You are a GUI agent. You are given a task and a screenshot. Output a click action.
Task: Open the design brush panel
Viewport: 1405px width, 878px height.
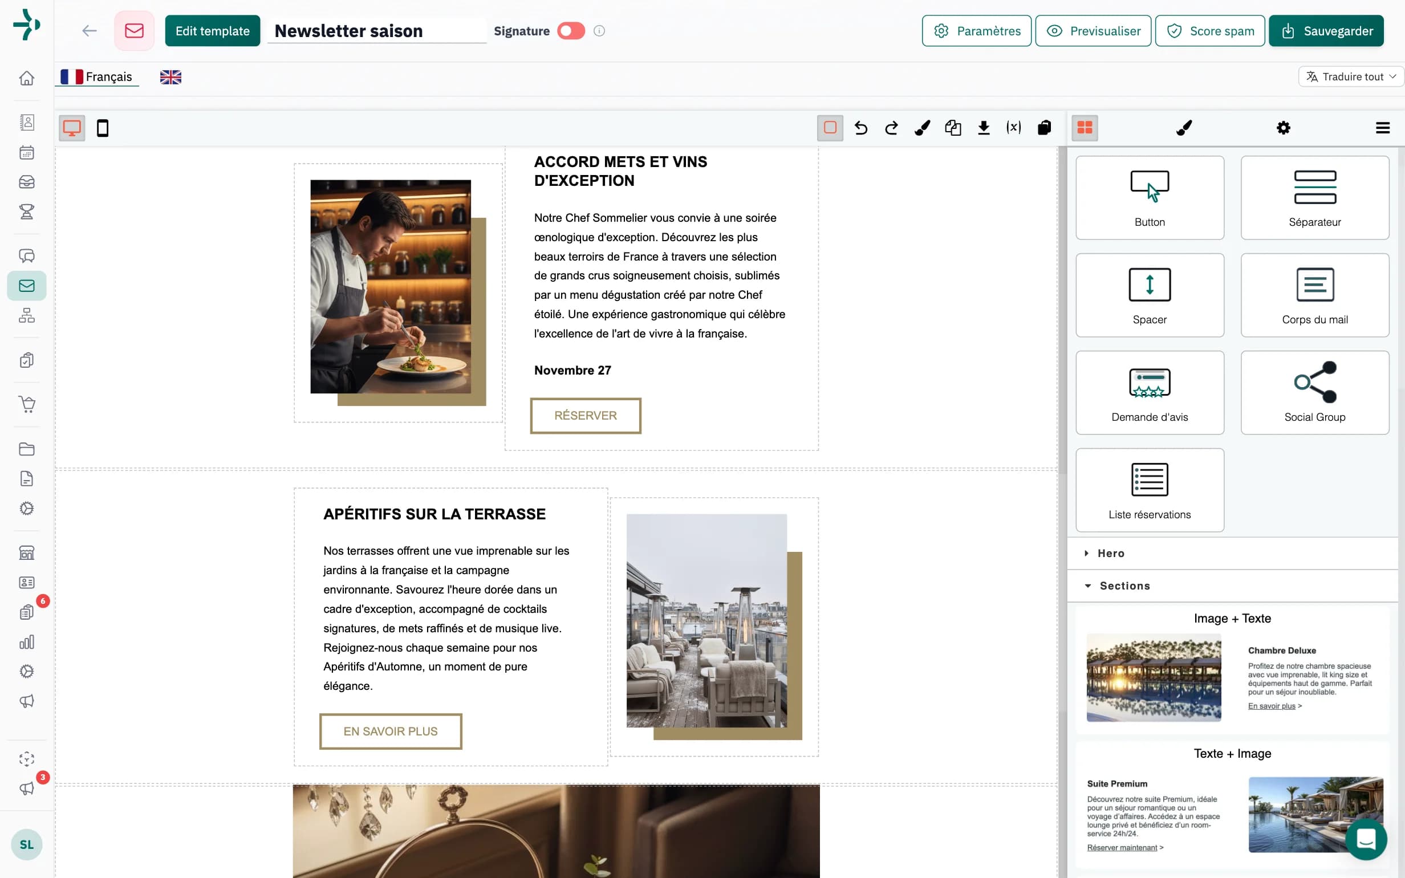point(1184,128)
